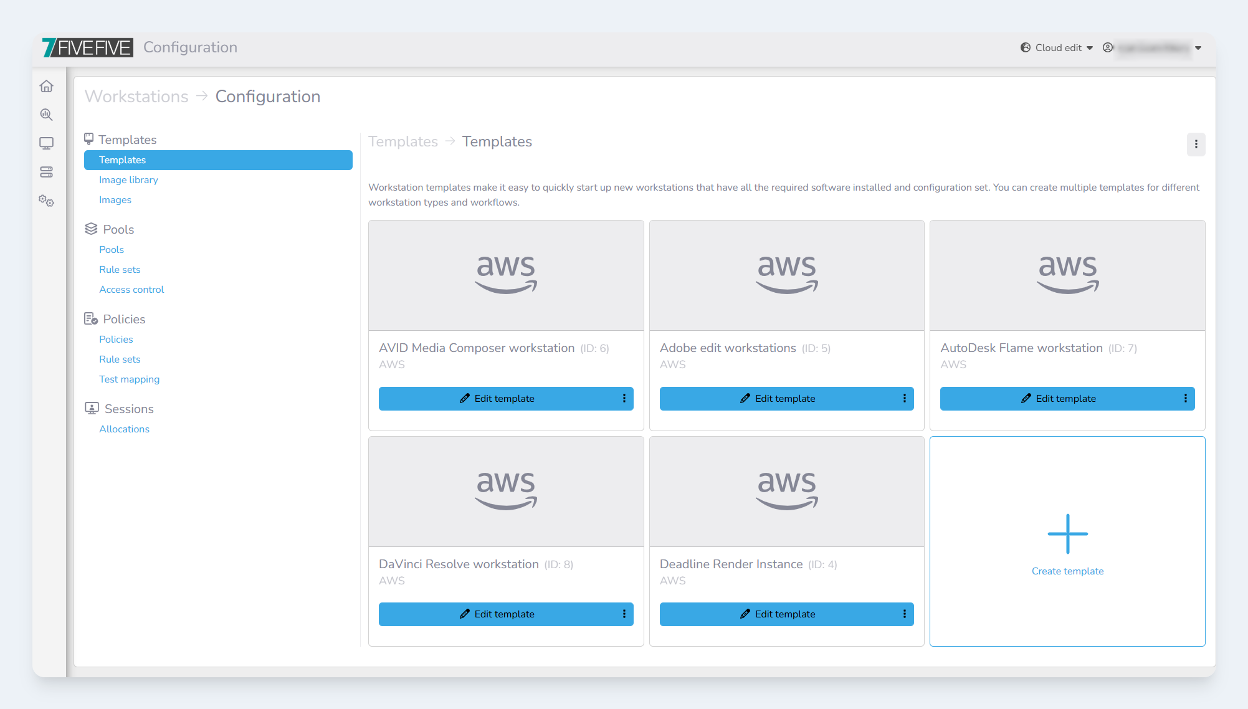
Task: Open options menu for Deadline Render Instance template
Action: point(904,614)
